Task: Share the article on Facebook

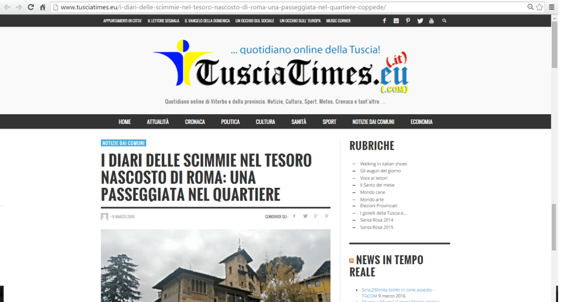Action: pos(294,216)
